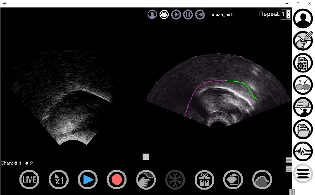
Task: Select channel 2 radio button
Action: click(x=26, y=163)
